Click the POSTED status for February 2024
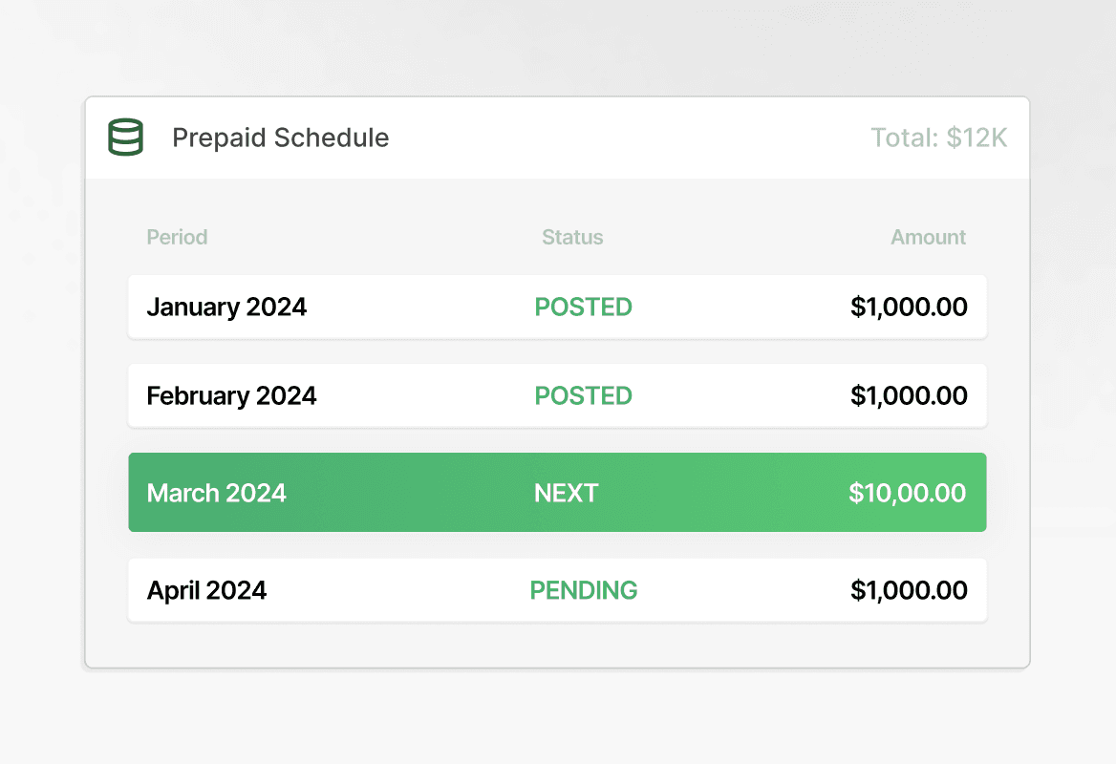This screenshot has height=764, width=1116. click(x=583, y=395)
